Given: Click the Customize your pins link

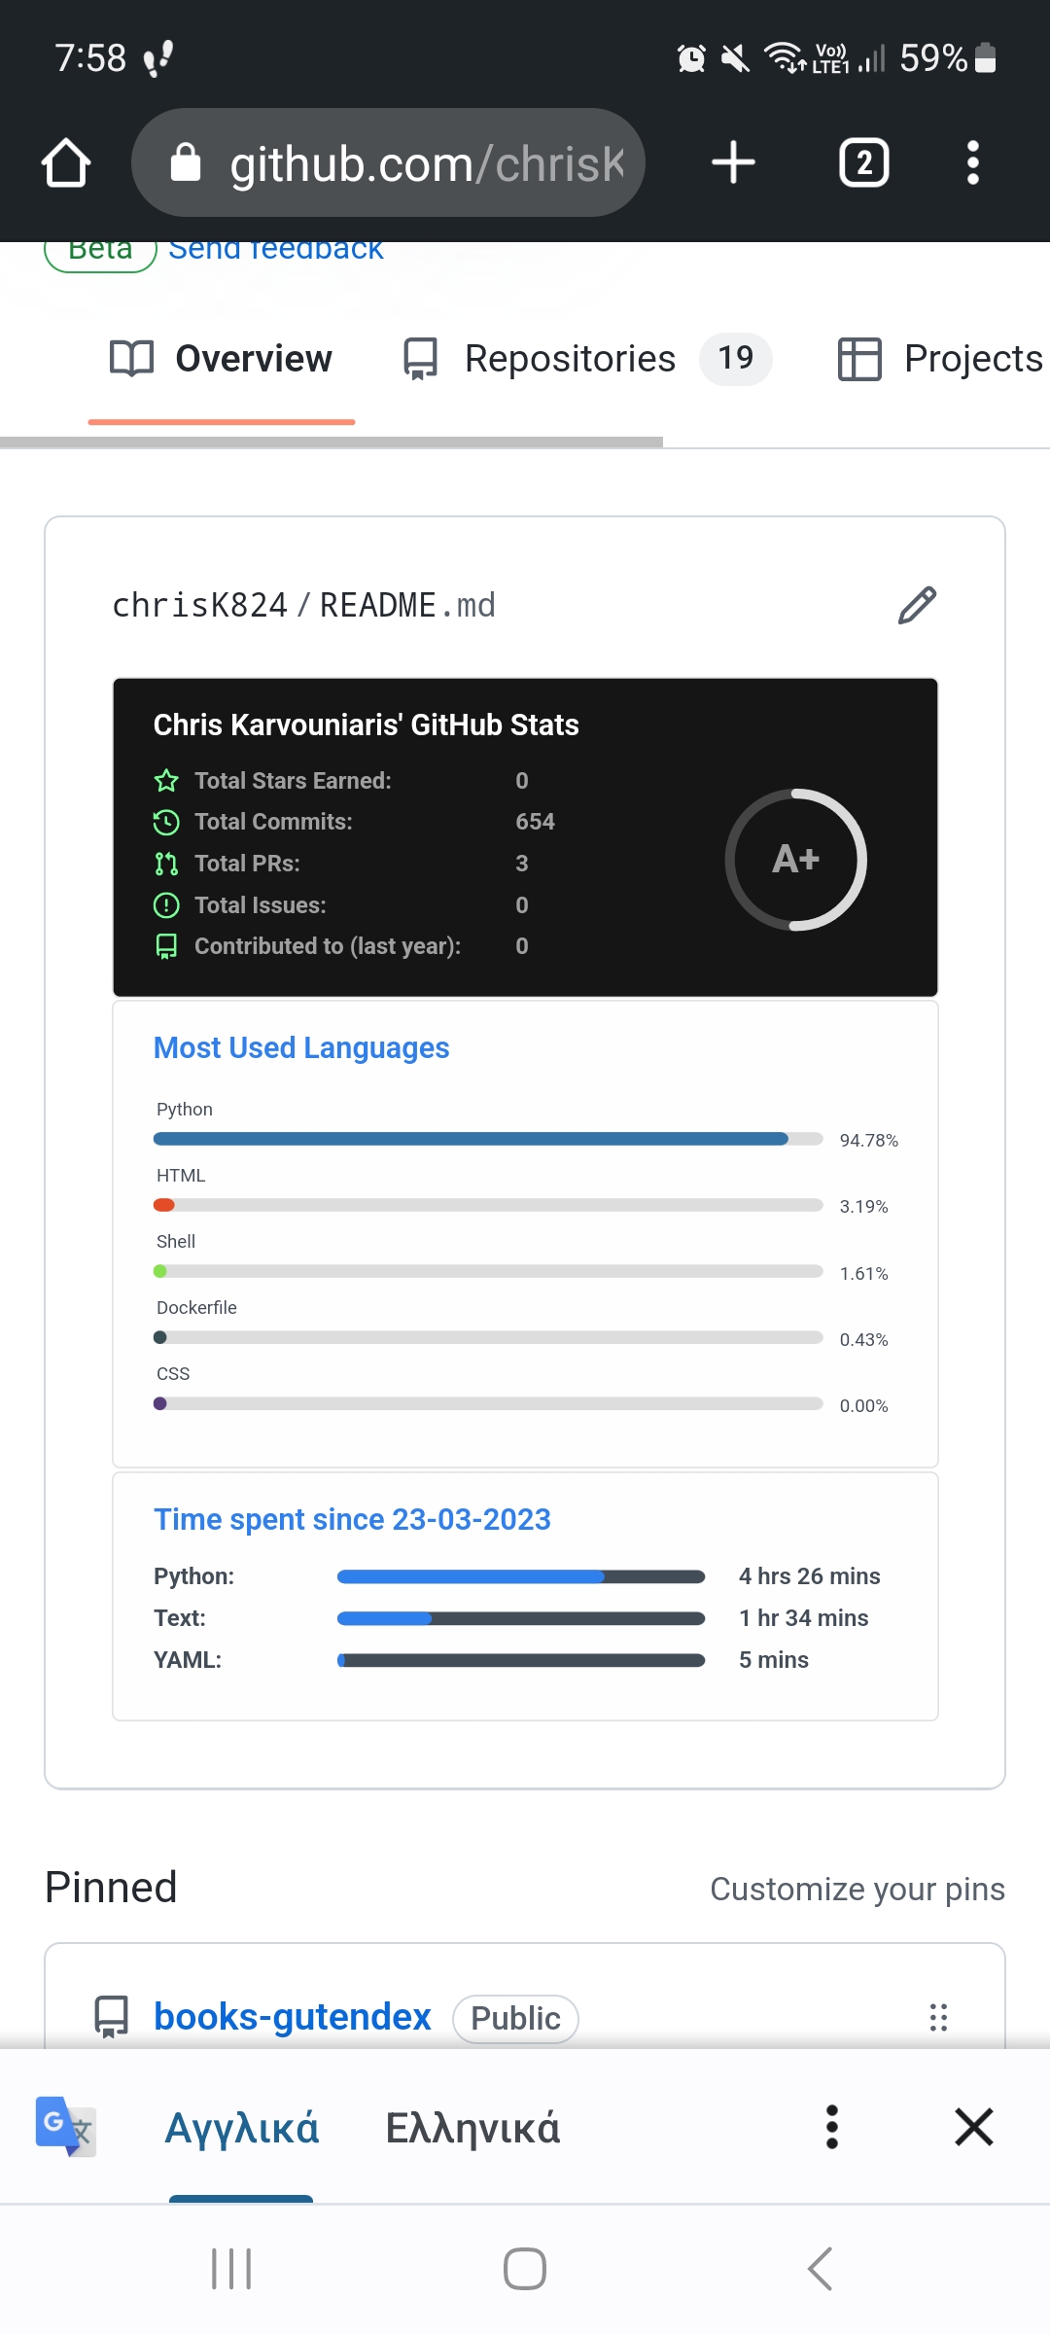Looking at the screenshot, I should [x=857, y=1888].
